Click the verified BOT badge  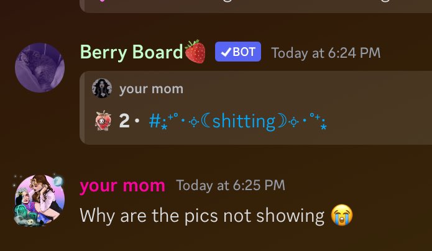pyautogui.click(x=238, y=52)
